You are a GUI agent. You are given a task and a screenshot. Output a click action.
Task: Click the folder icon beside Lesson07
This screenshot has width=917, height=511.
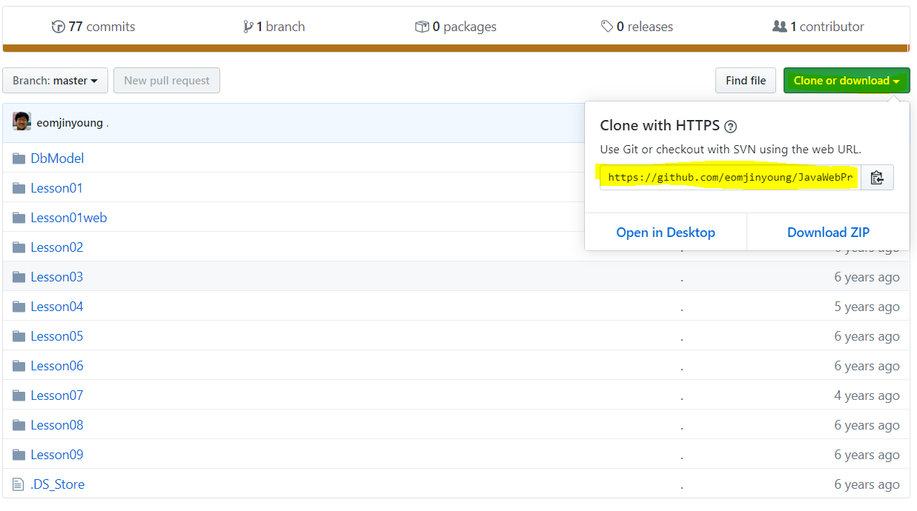point(19,395)
